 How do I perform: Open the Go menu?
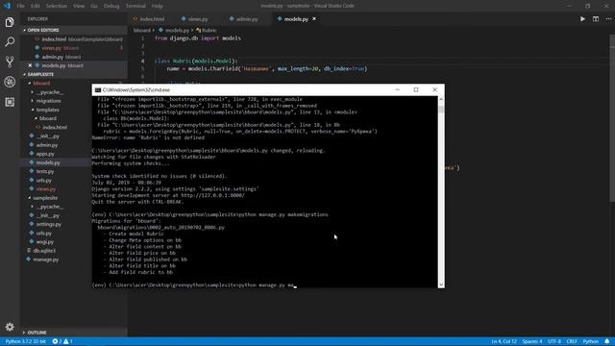tap(94, 6)
